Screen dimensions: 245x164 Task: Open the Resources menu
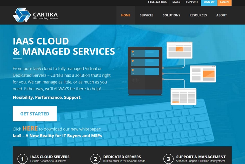tap(198, 15)
